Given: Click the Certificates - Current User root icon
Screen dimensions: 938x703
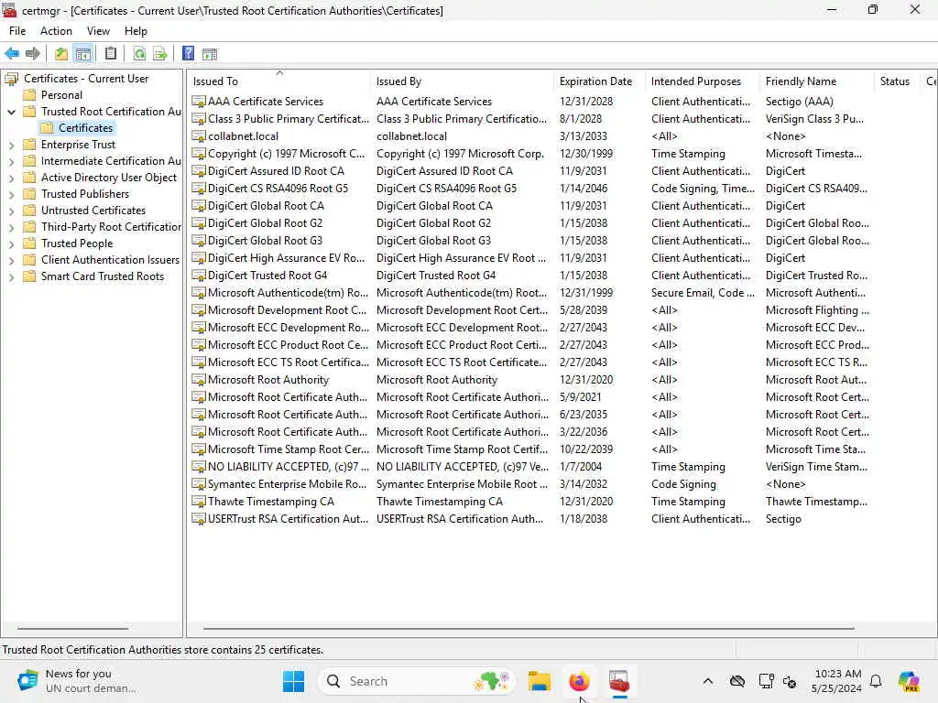Looking at the screenshot, I should click(x=11, y=79).
